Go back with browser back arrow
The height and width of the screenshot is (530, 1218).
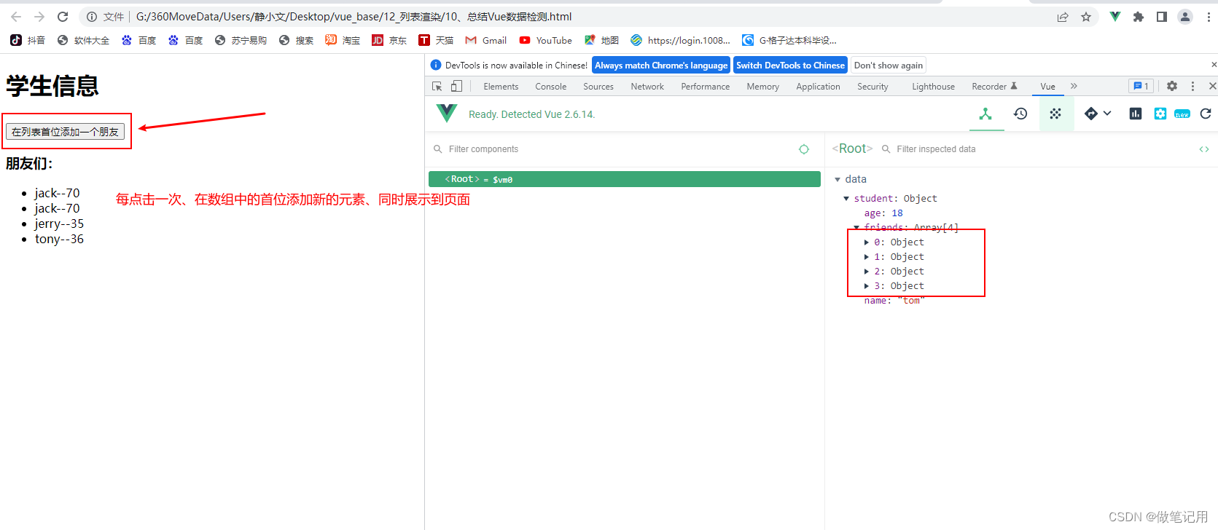pos(16,17)
